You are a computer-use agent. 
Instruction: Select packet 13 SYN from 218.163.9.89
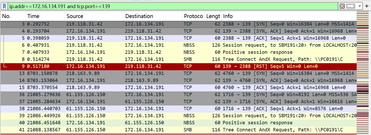coord(178,73)
